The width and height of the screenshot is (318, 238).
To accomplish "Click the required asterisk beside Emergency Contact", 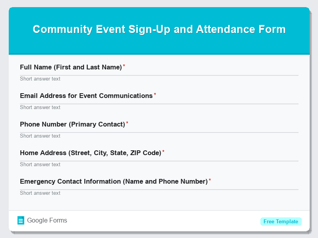I will [x=210, y=180].
